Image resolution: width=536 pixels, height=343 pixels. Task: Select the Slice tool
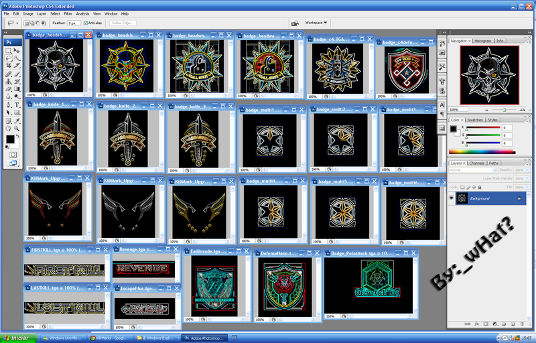[x=17, y=66]
